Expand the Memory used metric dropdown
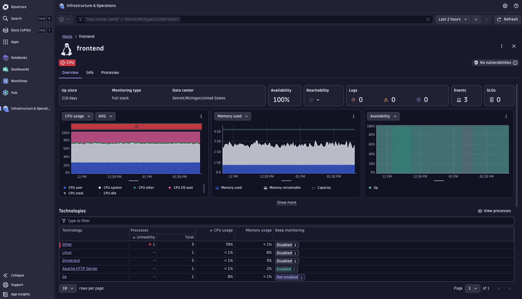This screenshot has width=522, height=299. click(233, 116)
